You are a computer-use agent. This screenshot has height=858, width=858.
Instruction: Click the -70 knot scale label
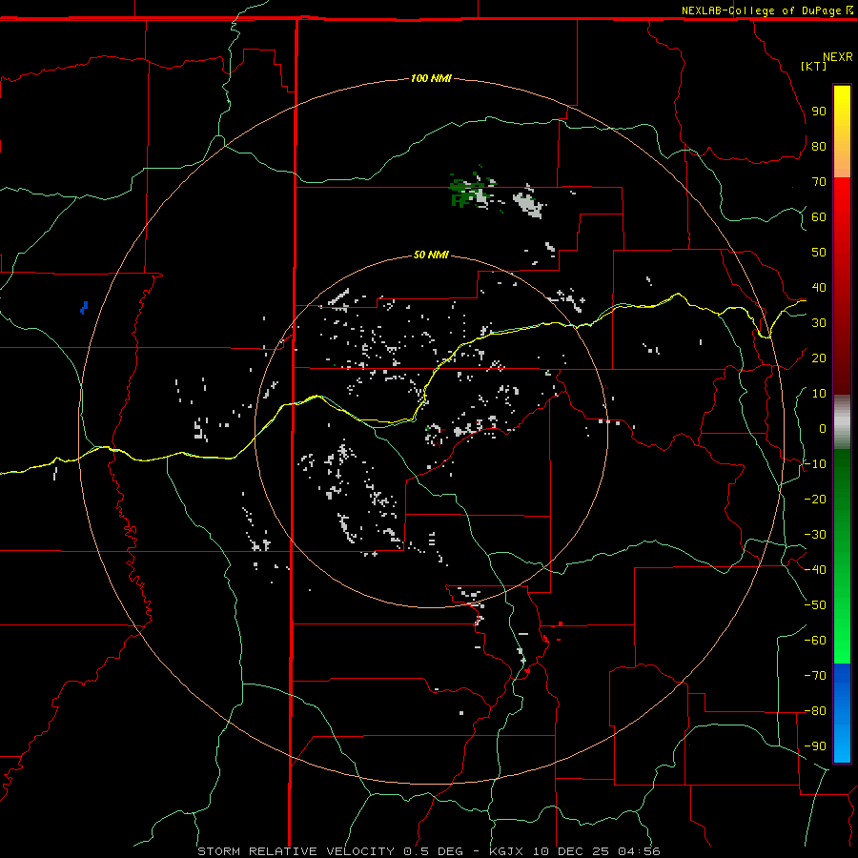(815, 676)
